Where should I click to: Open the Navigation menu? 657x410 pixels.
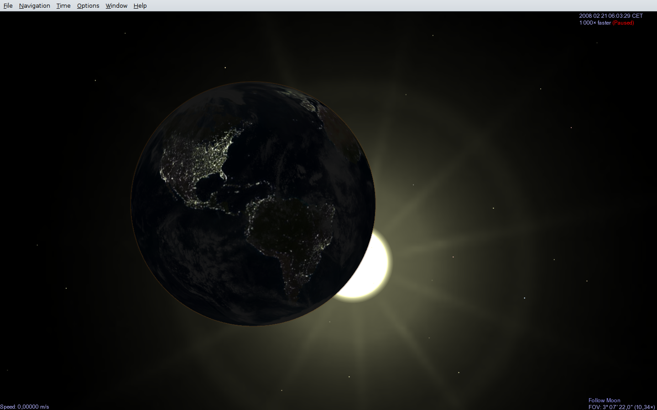[34, 6]
